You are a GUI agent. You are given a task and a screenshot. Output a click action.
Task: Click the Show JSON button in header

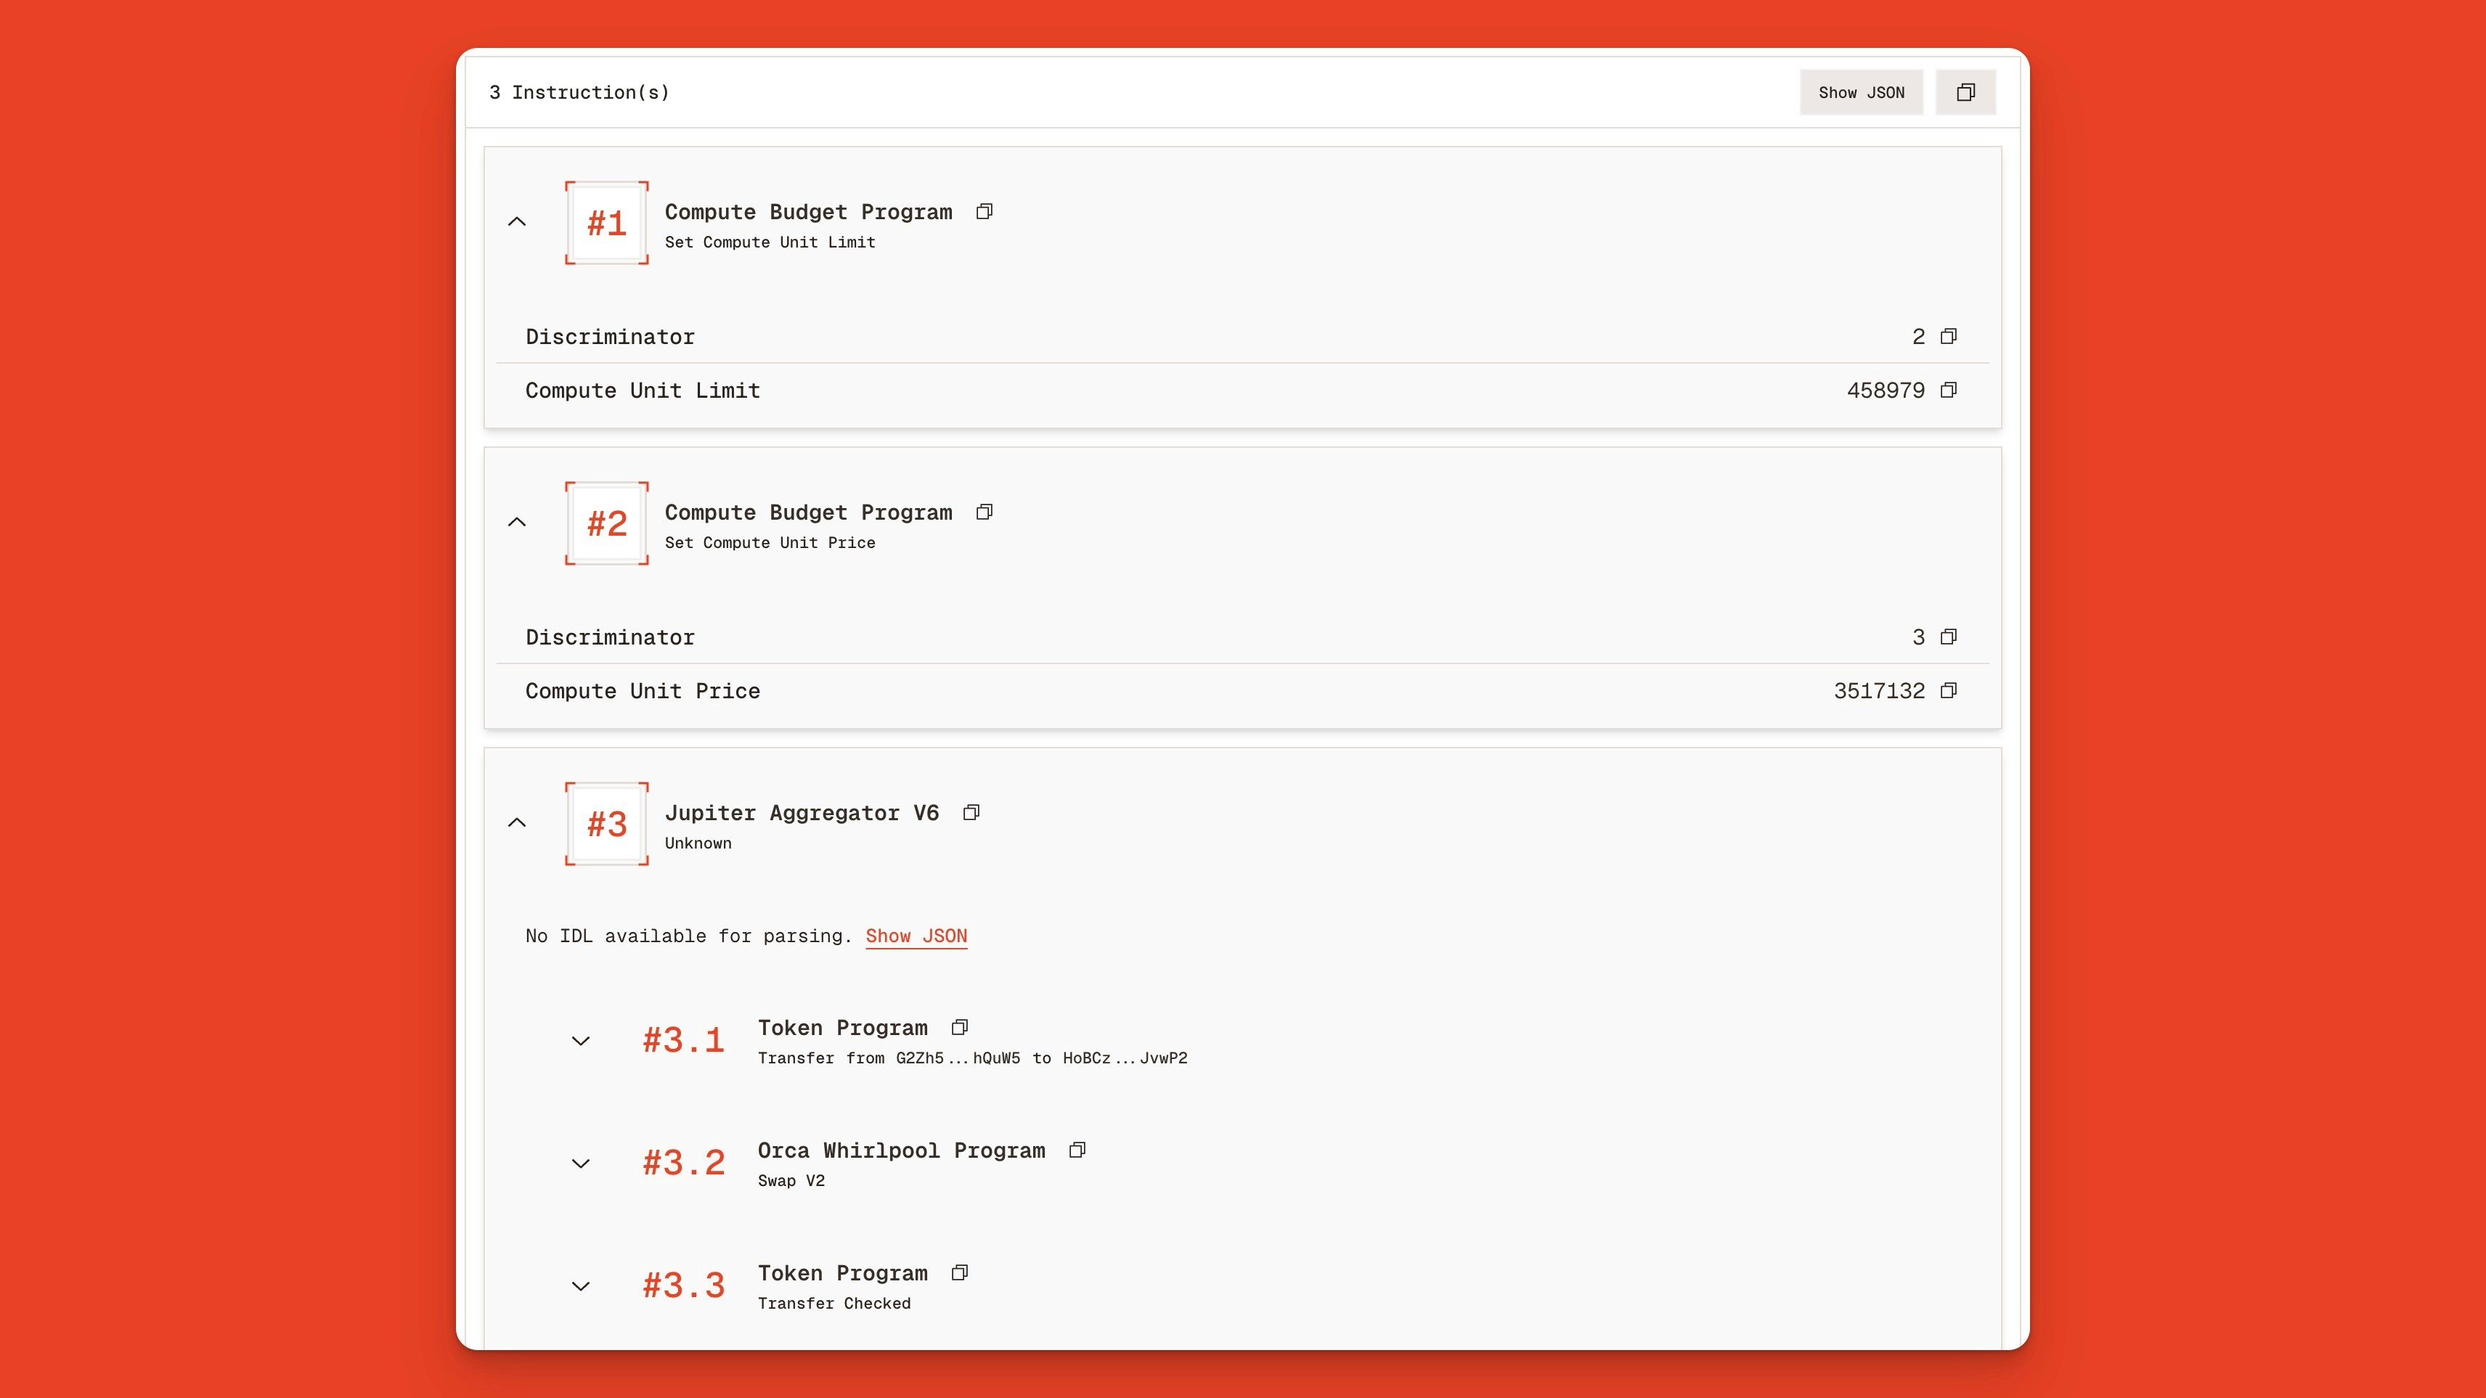[1859, 93]
